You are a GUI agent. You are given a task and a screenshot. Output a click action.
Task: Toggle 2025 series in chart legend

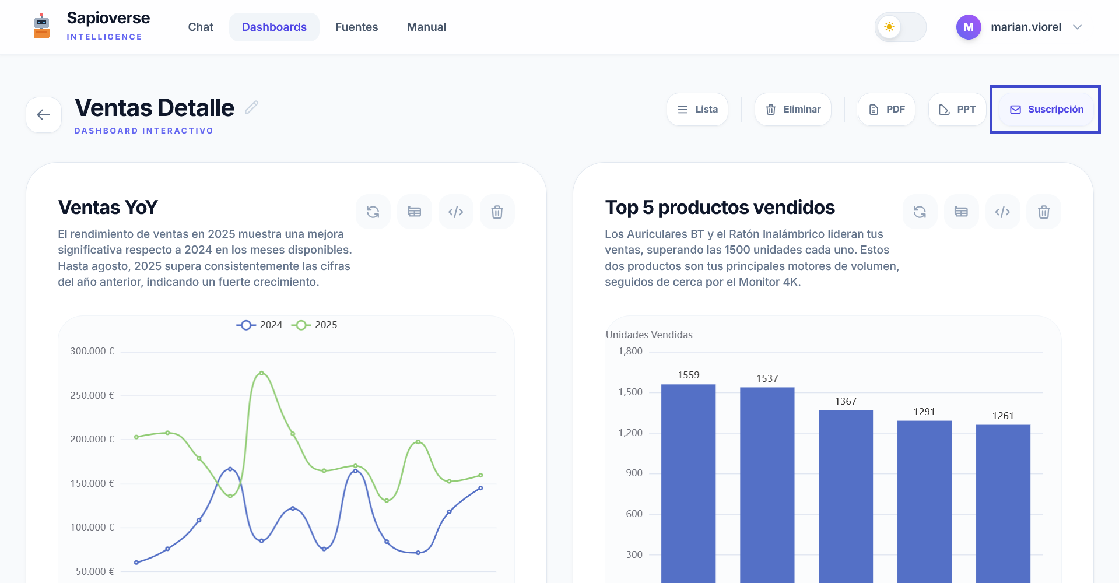tap(314, 325)
